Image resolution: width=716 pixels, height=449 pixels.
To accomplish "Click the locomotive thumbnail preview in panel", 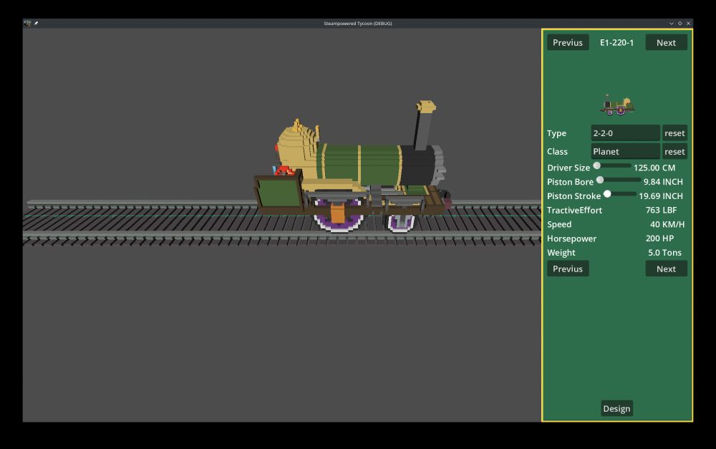I will coord(617,105).
